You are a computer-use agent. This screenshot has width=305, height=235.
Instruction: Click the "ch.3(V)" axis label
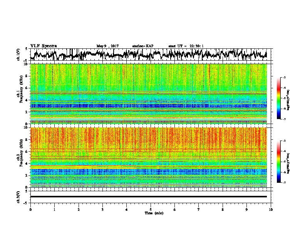coord(18,197)
